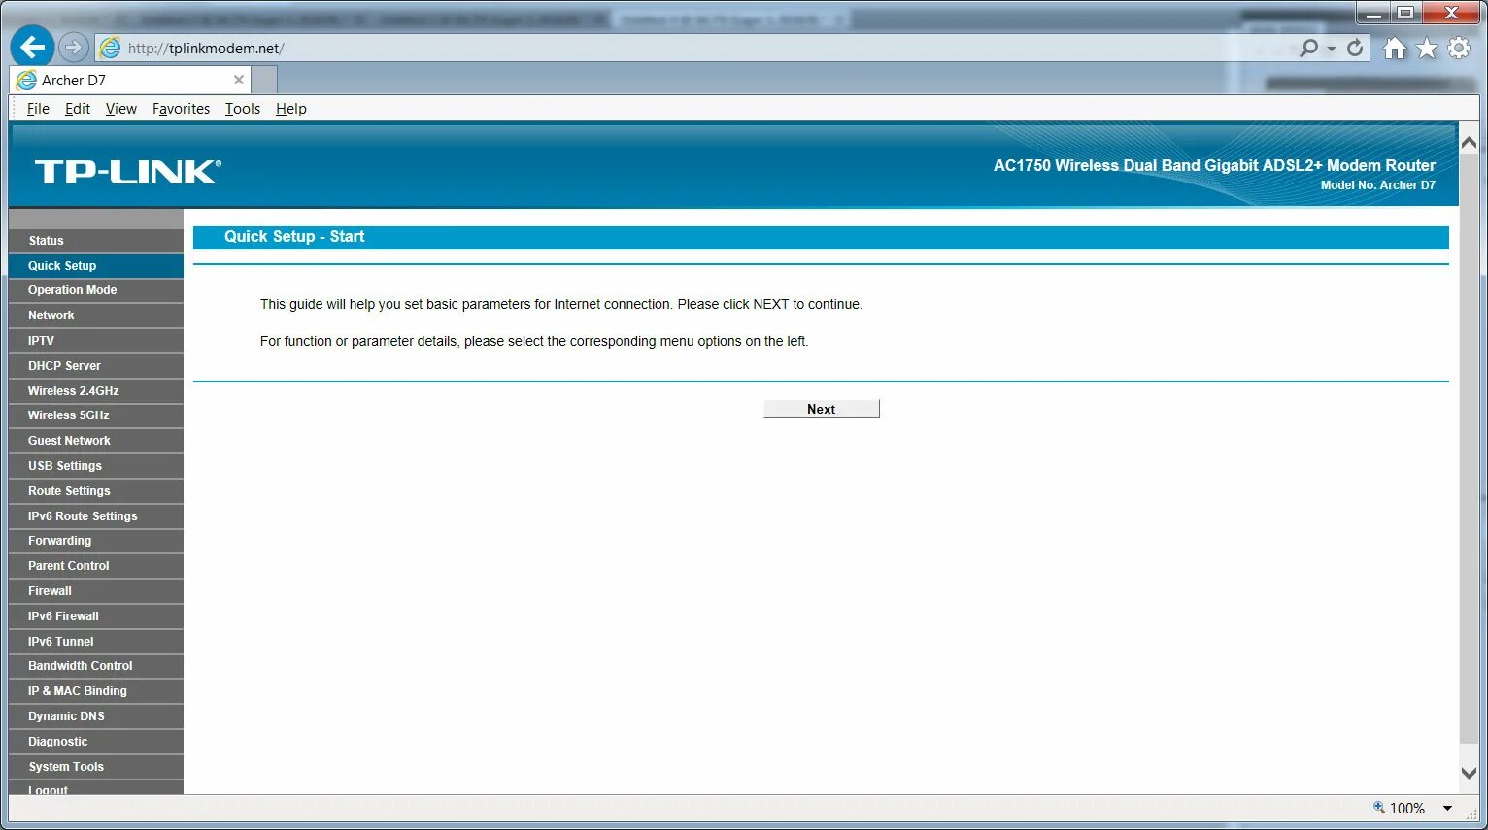Open Bandwidth Control settings

(96, 666)
